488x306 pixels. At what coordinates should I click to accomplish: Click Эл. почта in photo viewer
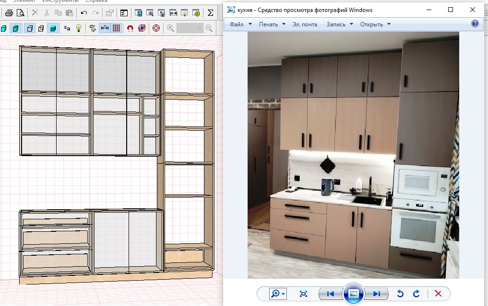[x=305, y=24]
